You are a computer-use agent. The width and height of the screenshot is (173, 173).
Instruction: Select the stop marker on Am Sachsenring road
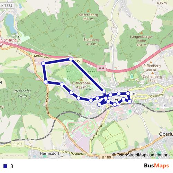[x=46, y=82]
